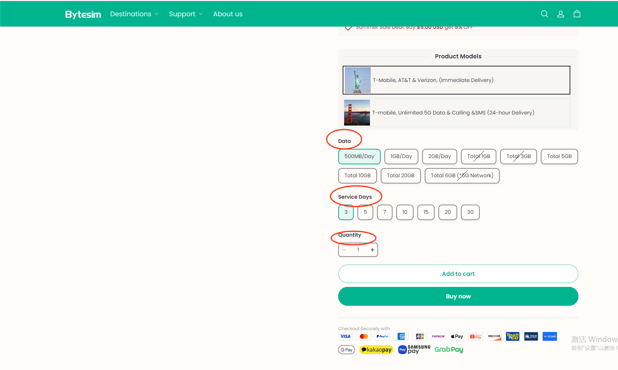This screenshot has width=618, height=370.
Task: Expand the Destinations dropdown menu
Action: coord(134,14)
